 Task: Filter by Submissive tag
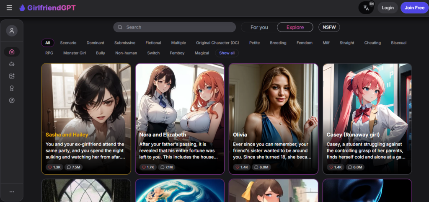click(125, 43)
